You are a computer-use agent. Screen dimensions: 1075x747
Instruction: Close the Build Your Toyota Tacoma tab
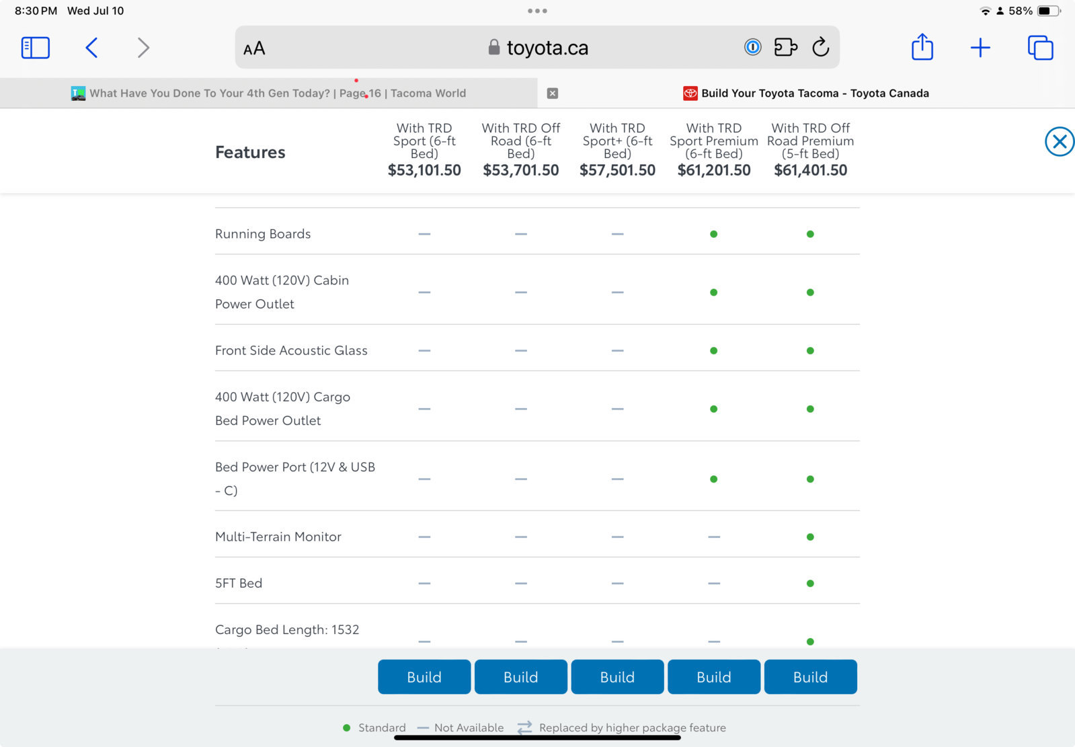click(553, 93)
